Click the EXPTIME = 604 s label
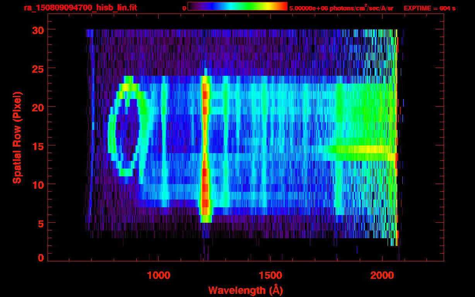475x297 pixels. point(429,8)
